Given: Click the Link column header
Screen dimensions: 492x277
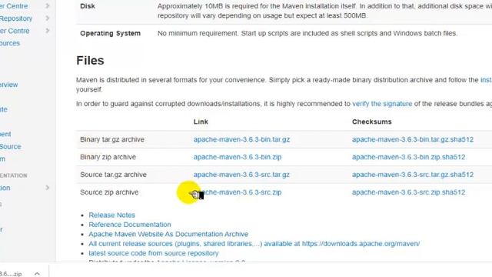Looking at the screenshot, I should point(201,122).
